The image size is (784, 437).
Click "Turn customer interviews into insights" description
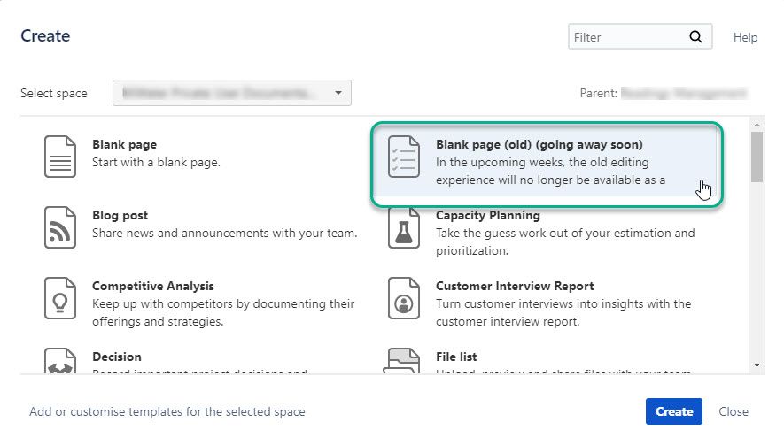pyautogui.click(x=563, y=312)
